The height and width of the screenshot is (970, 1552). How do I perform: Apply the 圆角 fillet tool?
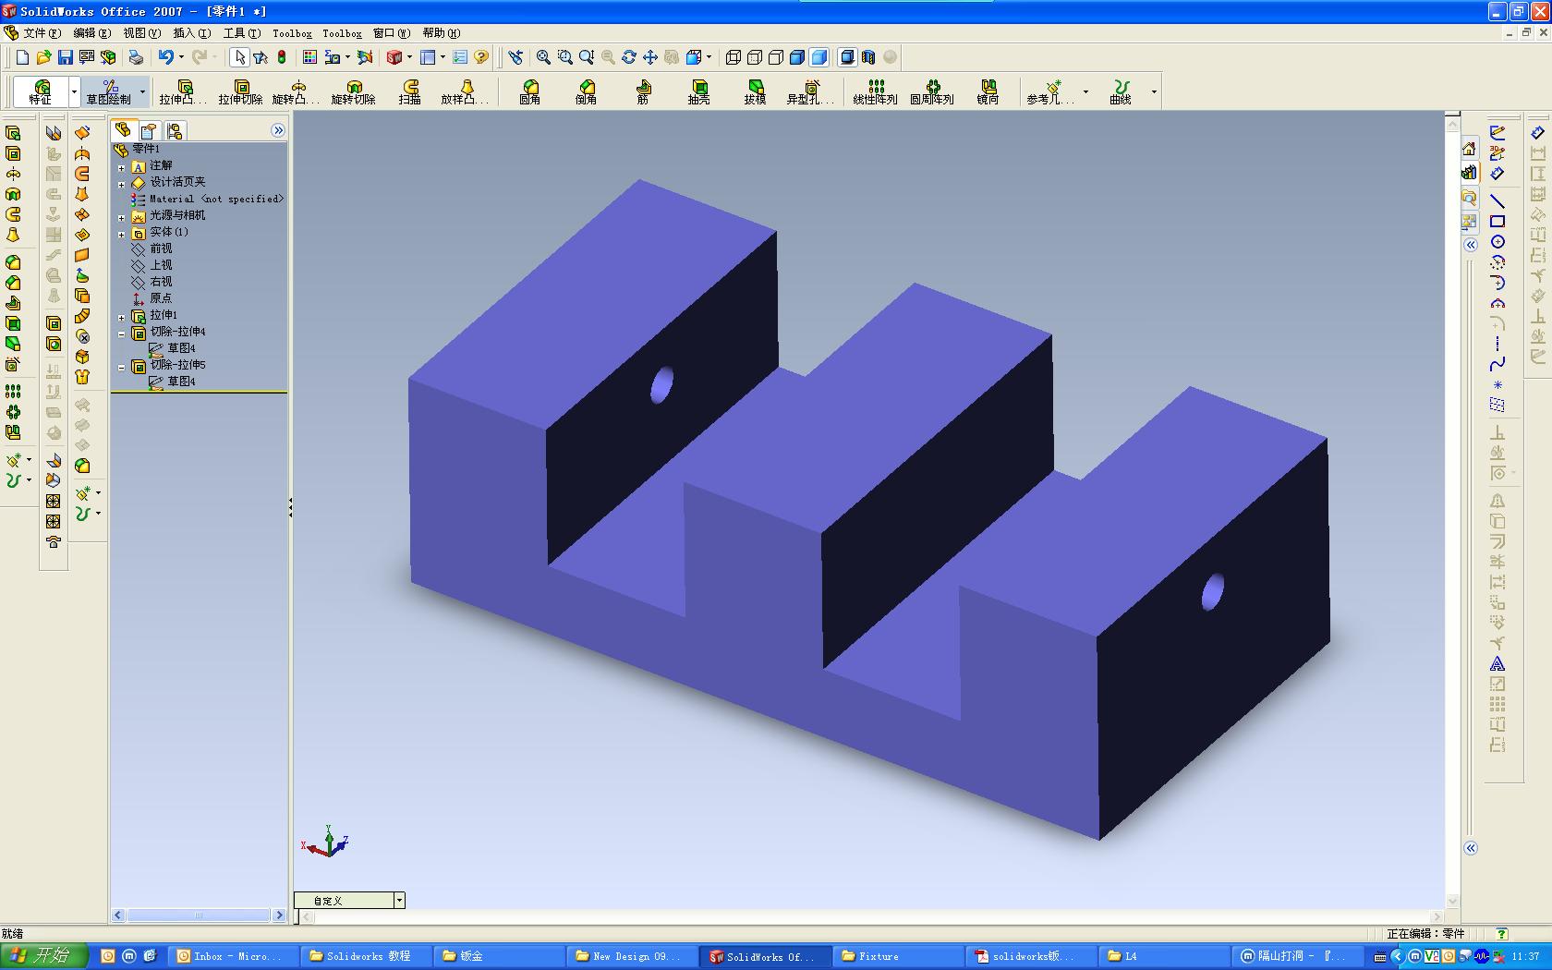pos(529,92)
